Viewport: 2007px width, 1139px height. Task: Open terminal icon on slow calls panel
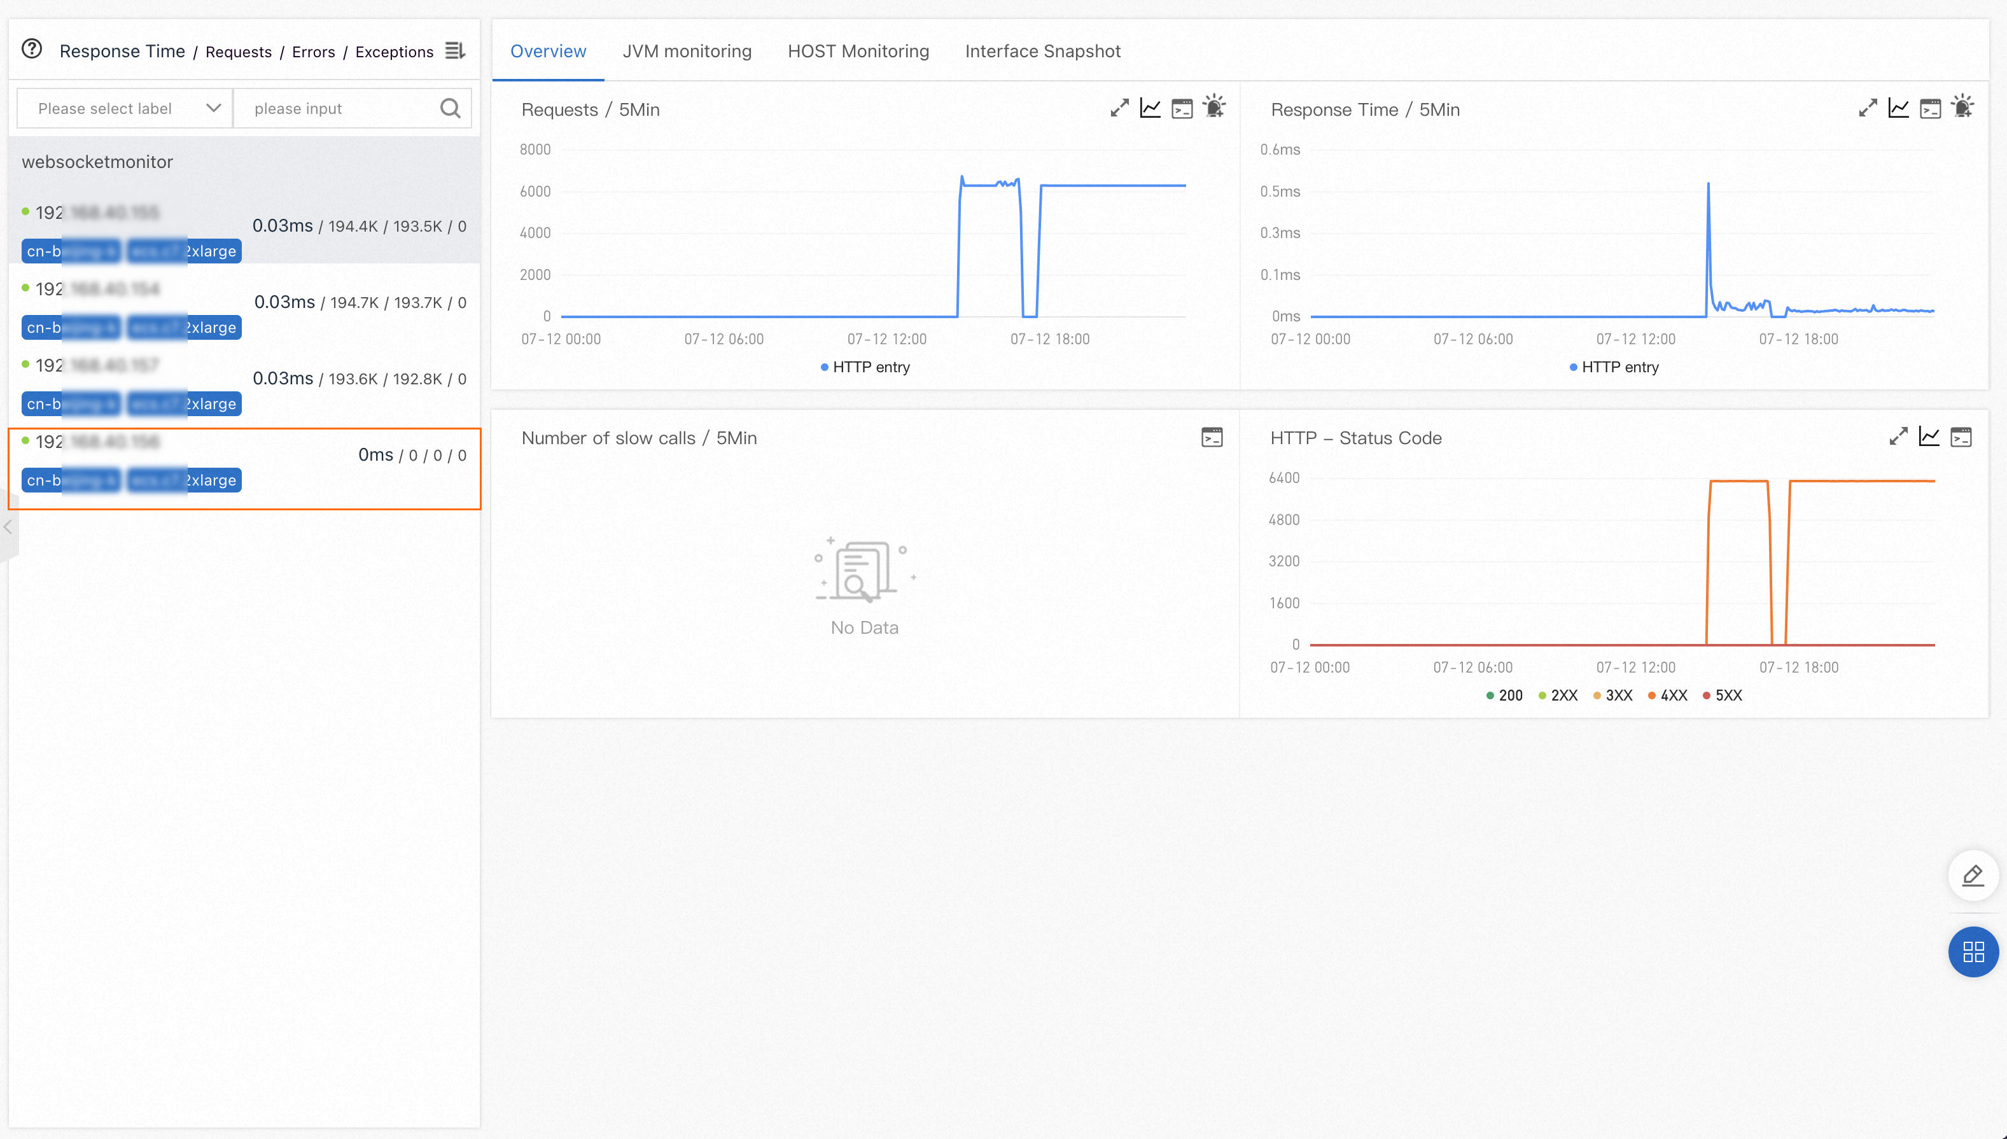point(1212,437)
